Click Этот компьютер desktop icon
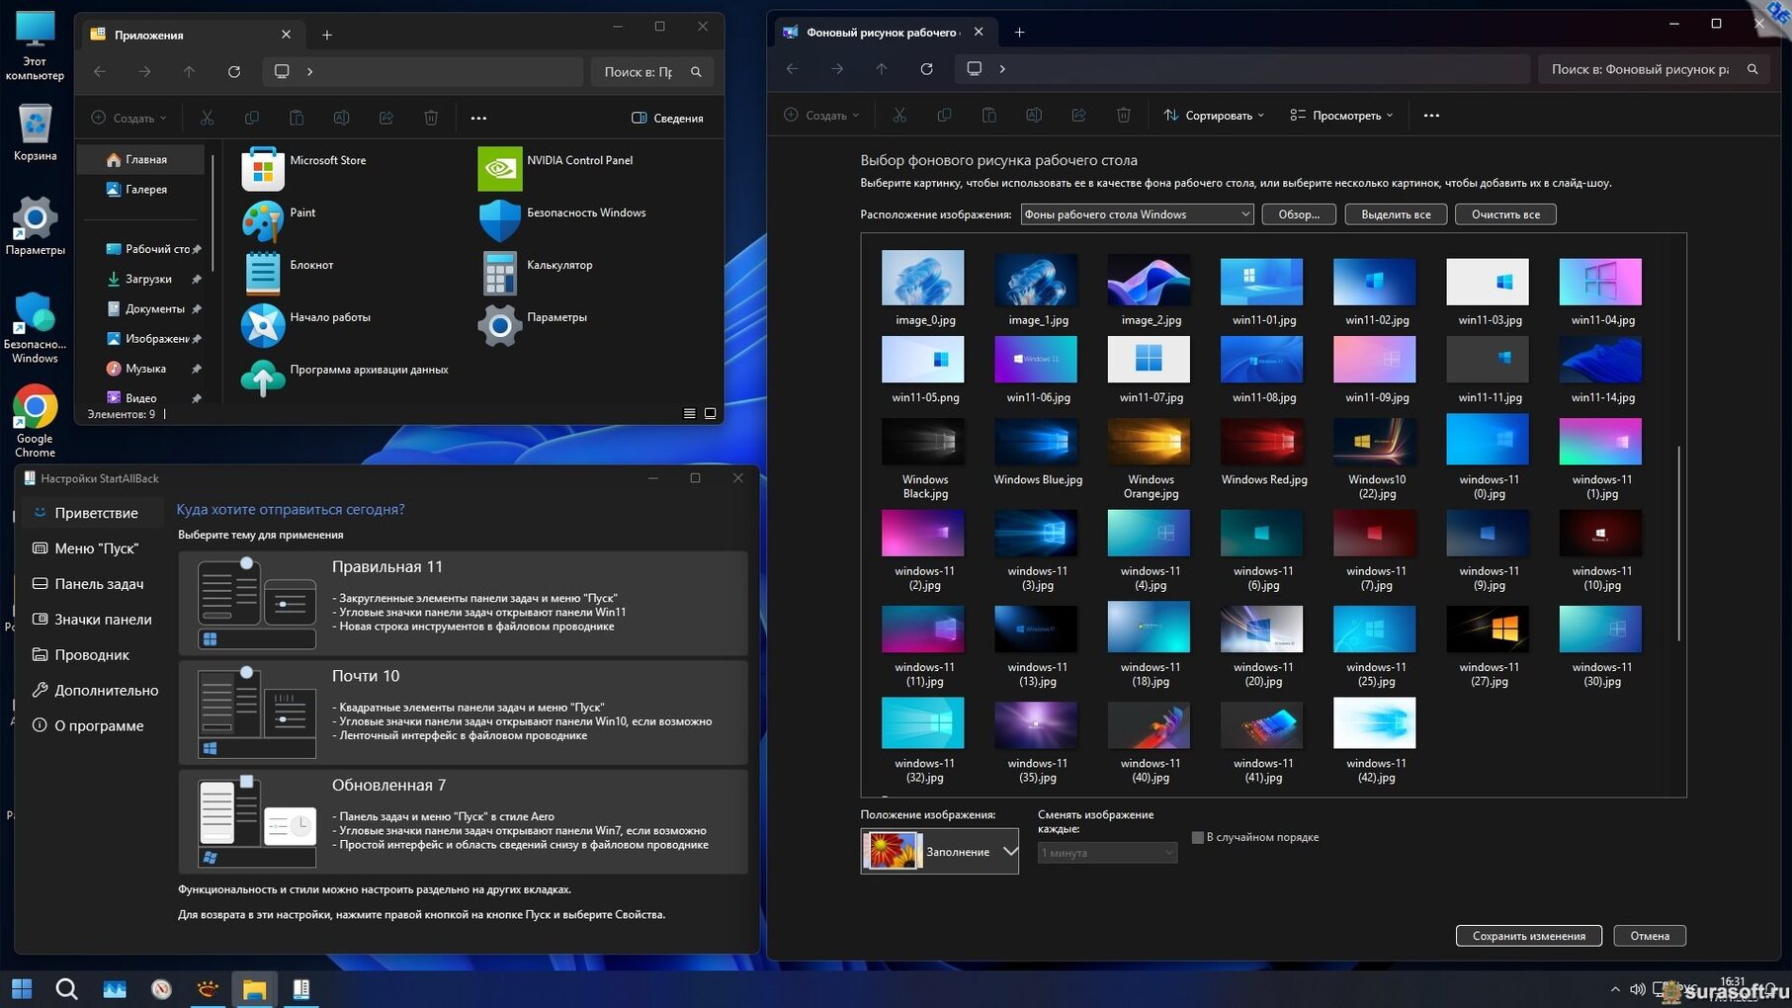 (x=35, y=46)
